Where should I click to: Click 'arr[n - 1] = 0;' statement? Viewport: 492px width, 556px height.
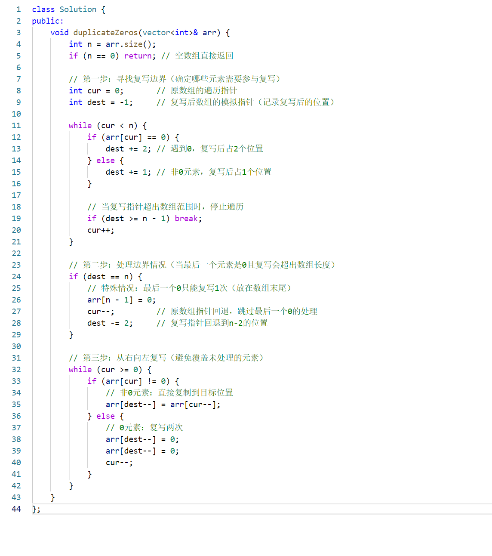point(122,300)
